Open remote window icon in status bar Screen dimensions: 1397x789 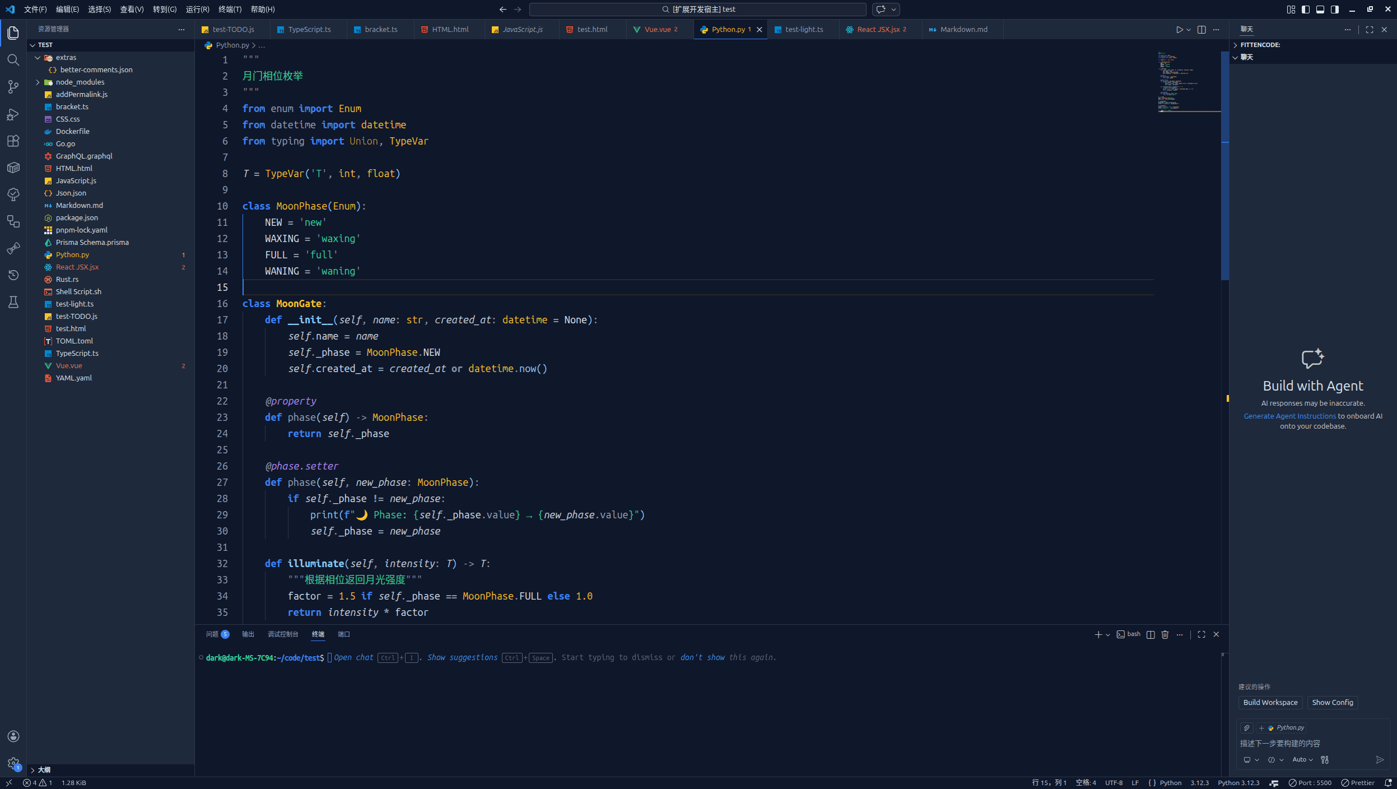[9, 783]
